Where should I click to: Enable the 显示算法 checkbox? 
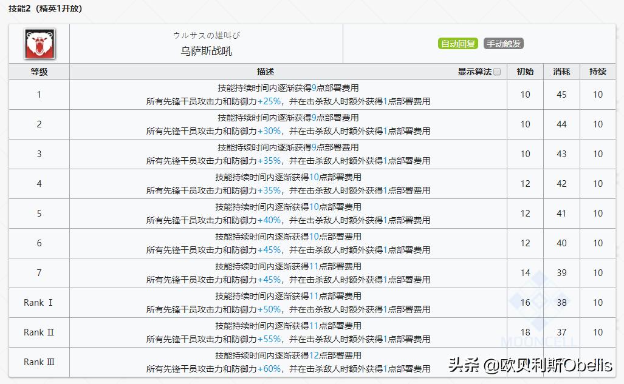tap(496, 71)
